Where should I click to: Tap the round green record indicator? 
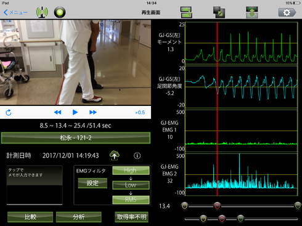(x=60, y=12)
